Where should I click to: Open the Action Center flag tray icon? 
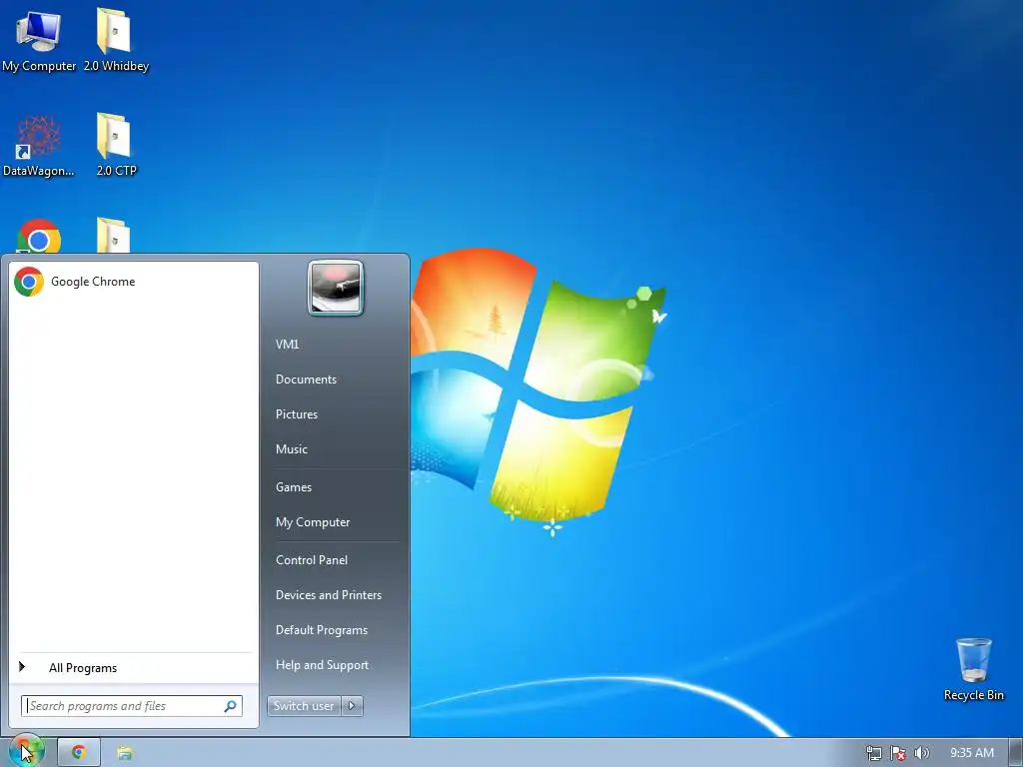coord(898,753)
